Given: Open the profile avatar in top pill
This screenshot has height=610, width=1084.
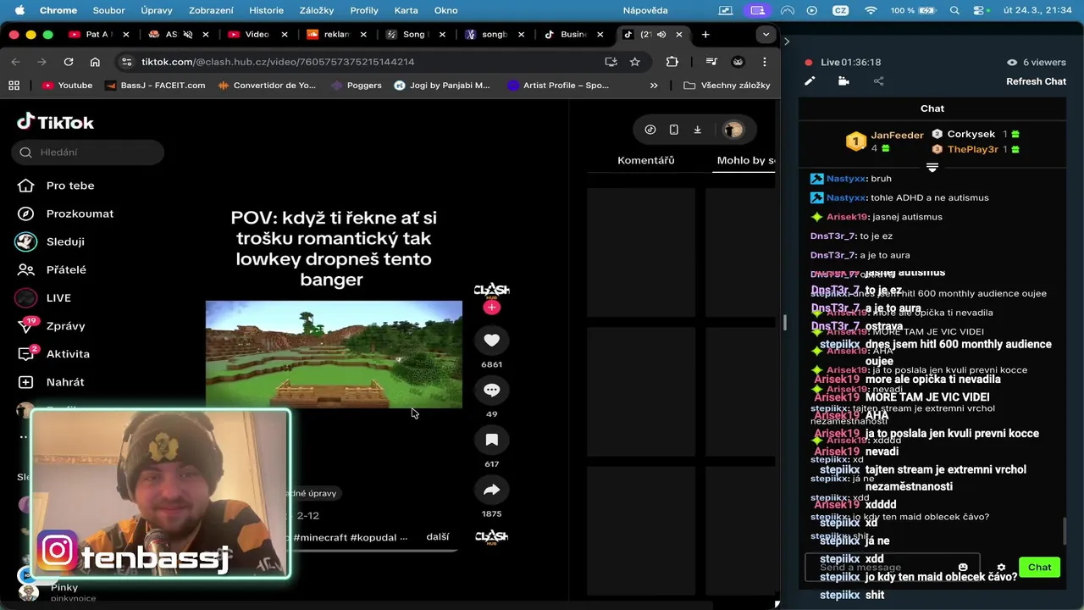Looking at the screenshot, I should (x=733, y=130).
